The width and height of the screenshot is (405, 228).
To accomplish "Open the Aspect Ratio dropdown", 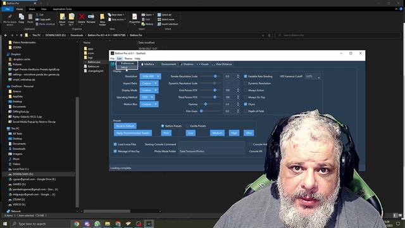I will [149, 83].
